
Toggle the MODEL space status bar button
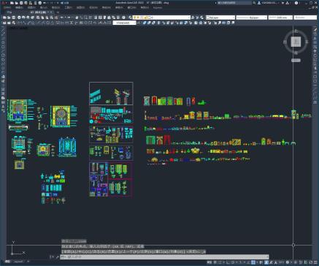[x=210, y=262]
